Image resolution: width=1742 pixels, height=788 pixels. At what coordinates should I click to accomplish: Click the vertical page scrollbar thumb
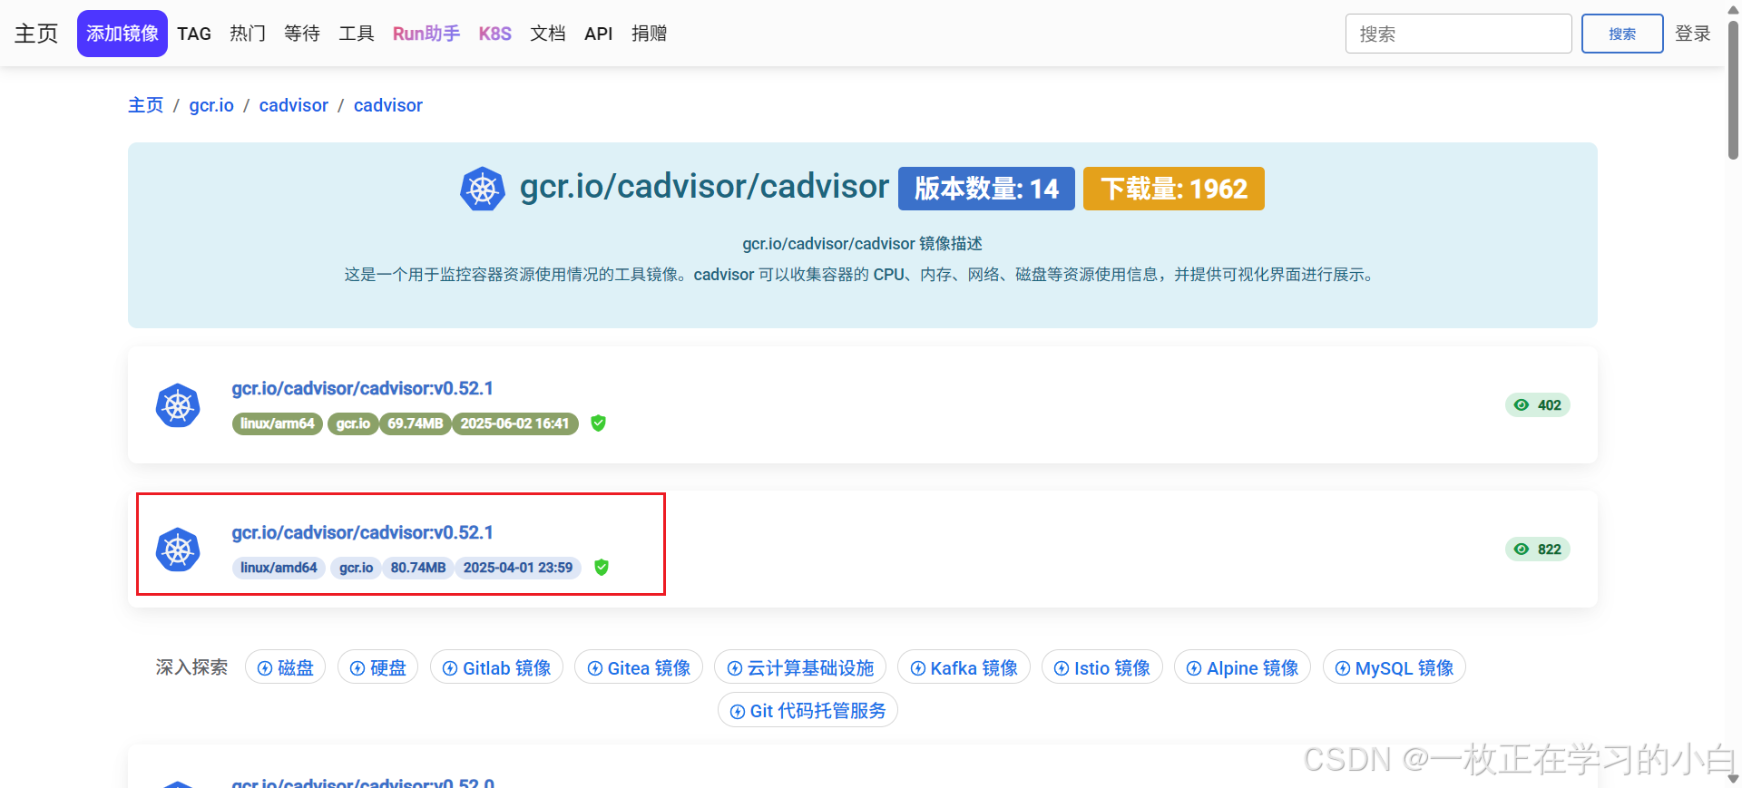tap(1733, 89)
